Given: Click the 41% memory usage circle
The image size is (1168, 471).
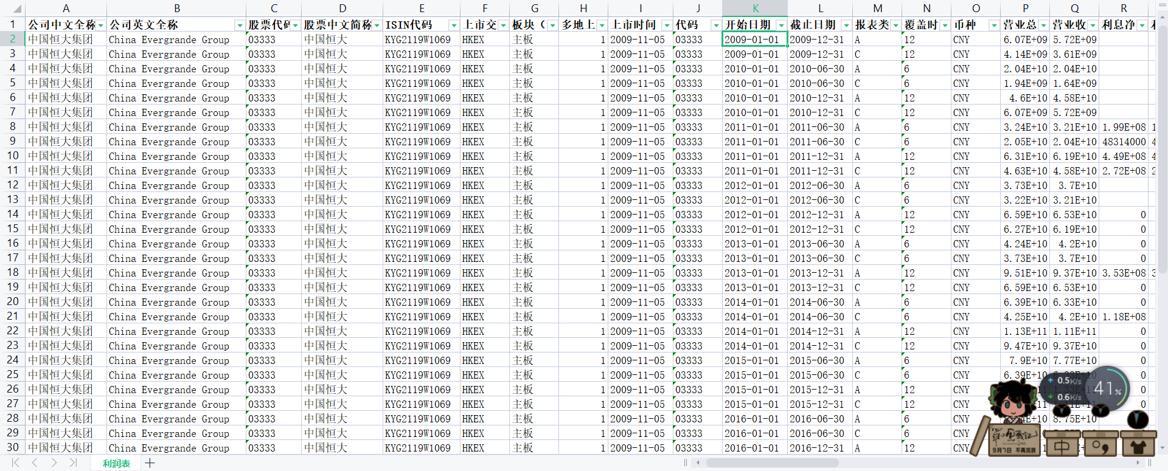Looking at the screenshot, I should coord(1107,388).
